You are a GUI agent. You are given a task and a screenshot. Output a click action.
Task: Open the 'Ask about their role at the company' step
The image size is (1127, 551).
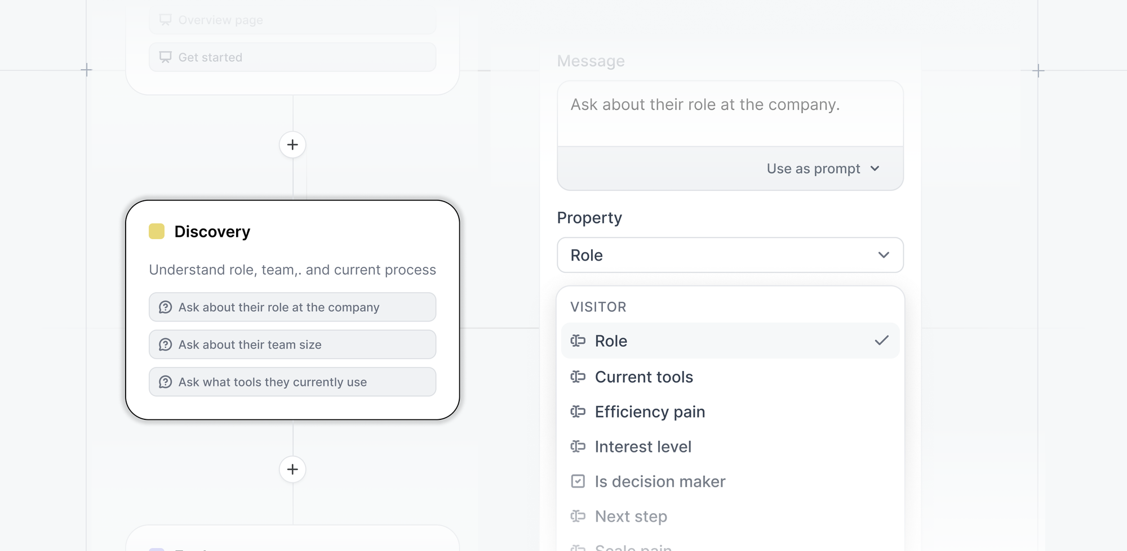(292, 307)
